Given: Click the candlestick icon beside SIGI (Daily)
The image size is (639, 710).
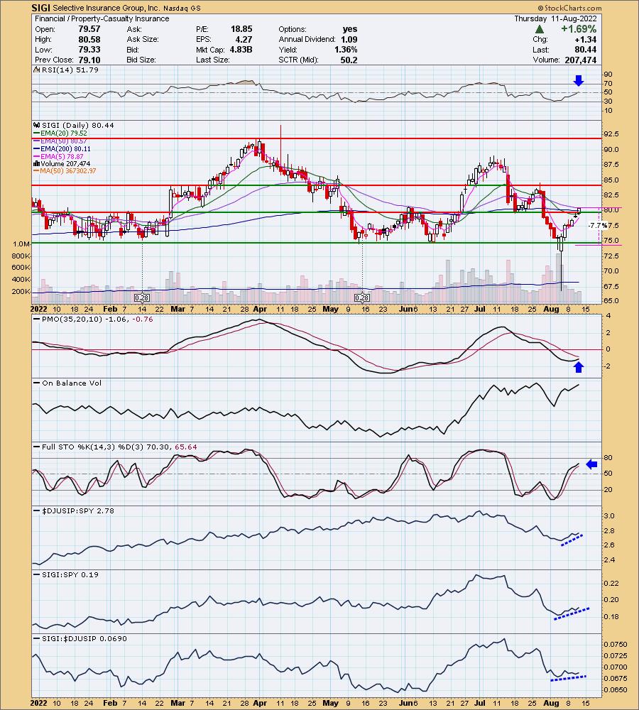Looking at the screenshot, I should 37,126.
